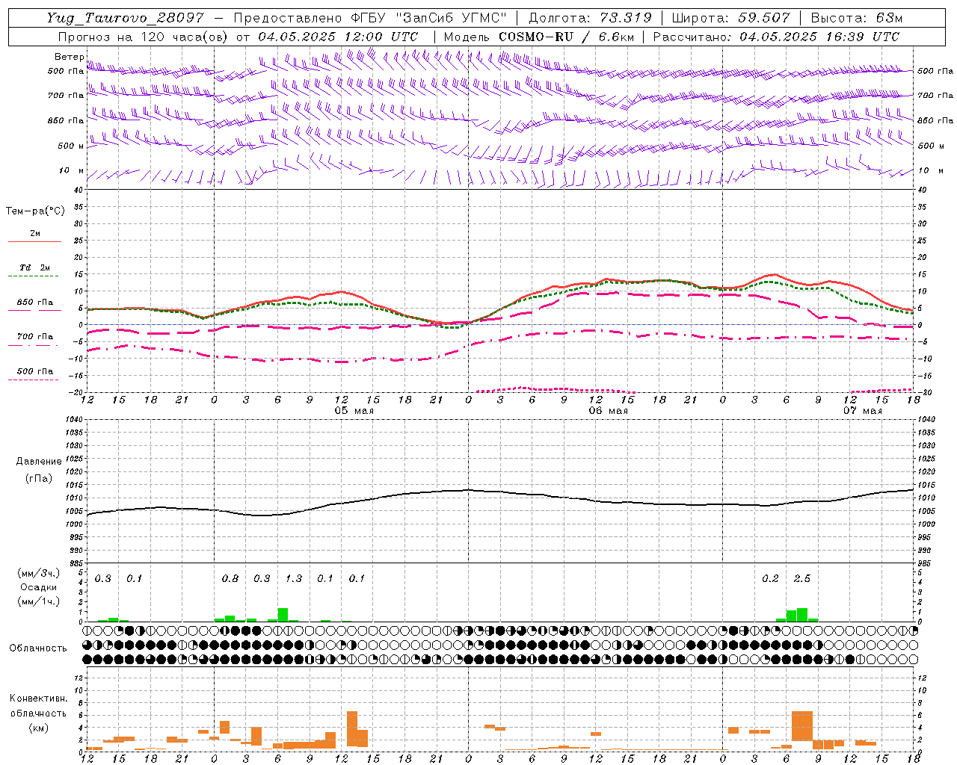
Task: Click the 'Модель COSMO-RU / 6.6км' label
Action: coord(538,37)
